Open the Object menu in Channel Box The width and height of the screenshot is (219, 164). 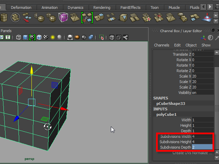tap(191, 45)
